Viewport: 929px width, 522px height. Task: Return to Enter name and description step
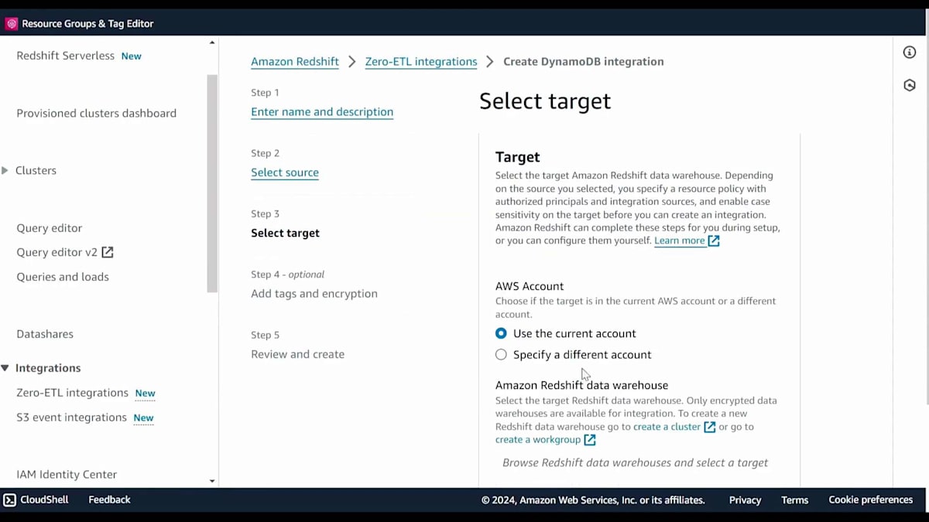322,112
